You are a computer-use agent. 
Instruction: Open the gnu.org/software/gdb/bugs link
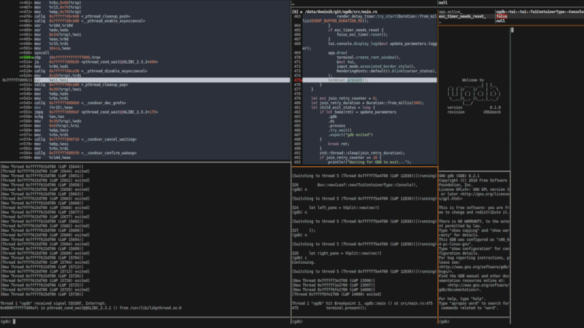point(474,269)
